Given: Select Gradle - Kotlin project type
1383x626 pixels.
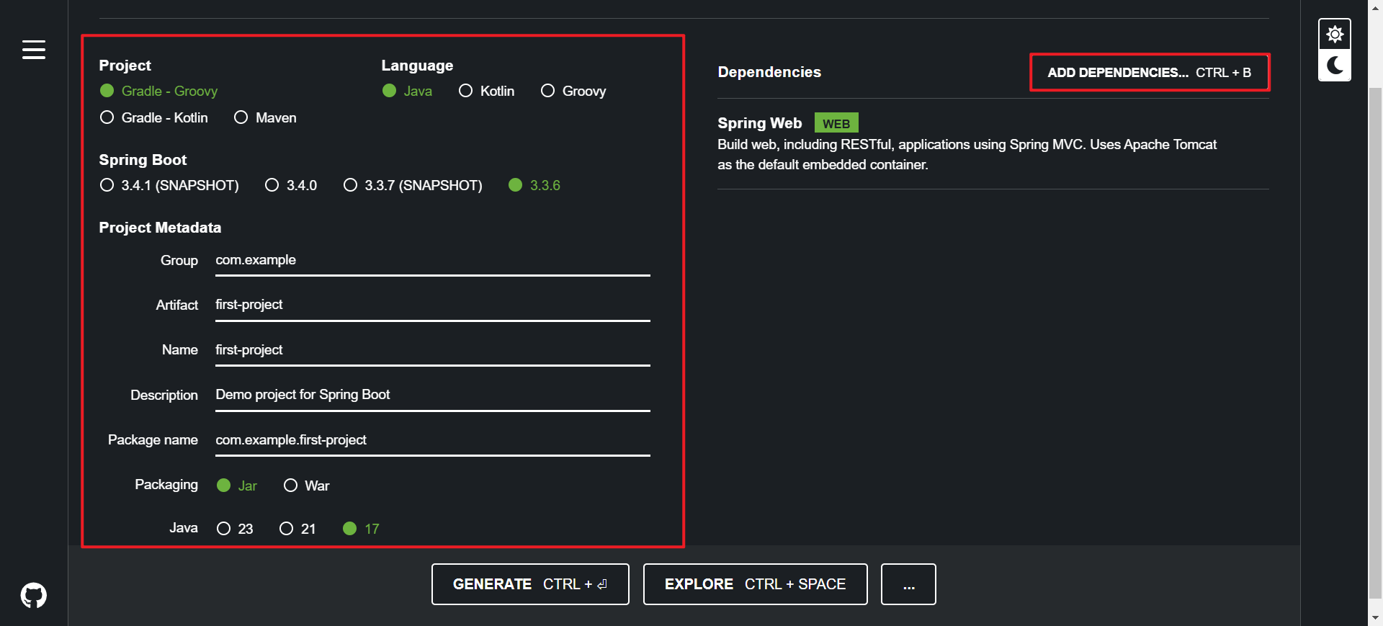Looking at the screenshot, I should 153,117.
